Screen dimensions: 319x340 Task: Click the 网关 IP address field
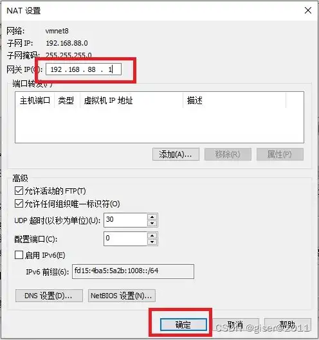84,69
